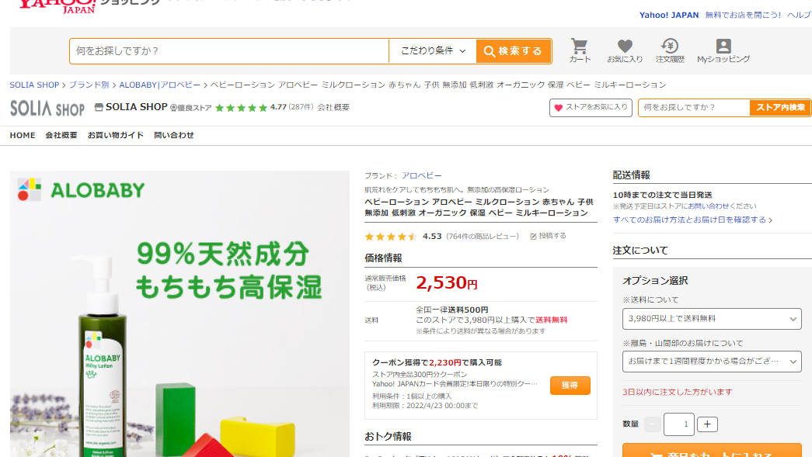This screenshot has width=812, height=457.
Task: Click ブランド別 breadcrumb link
Action: point(89,85)
